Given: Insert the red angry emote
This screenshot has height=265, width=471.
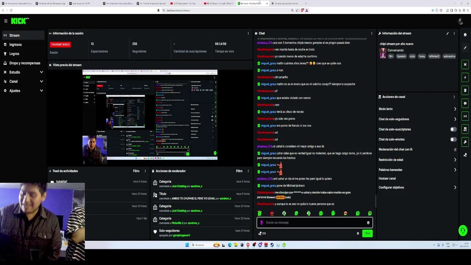Looking at the screenshot, I should (x=272, y=213).
